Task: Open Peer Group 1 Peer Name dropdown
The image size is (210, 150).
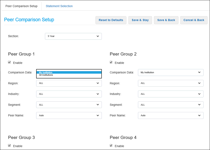Action: (69, 116)
